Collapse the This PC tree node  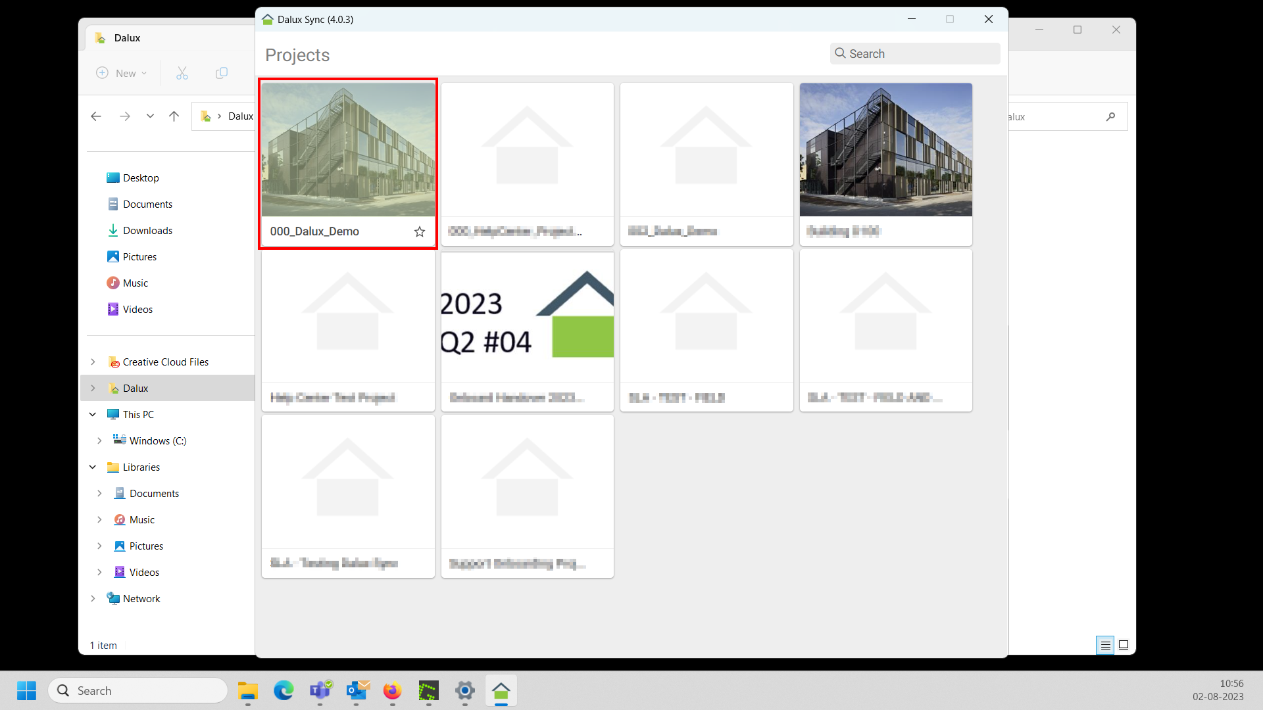pyautogui.click(x=93, y=415)
